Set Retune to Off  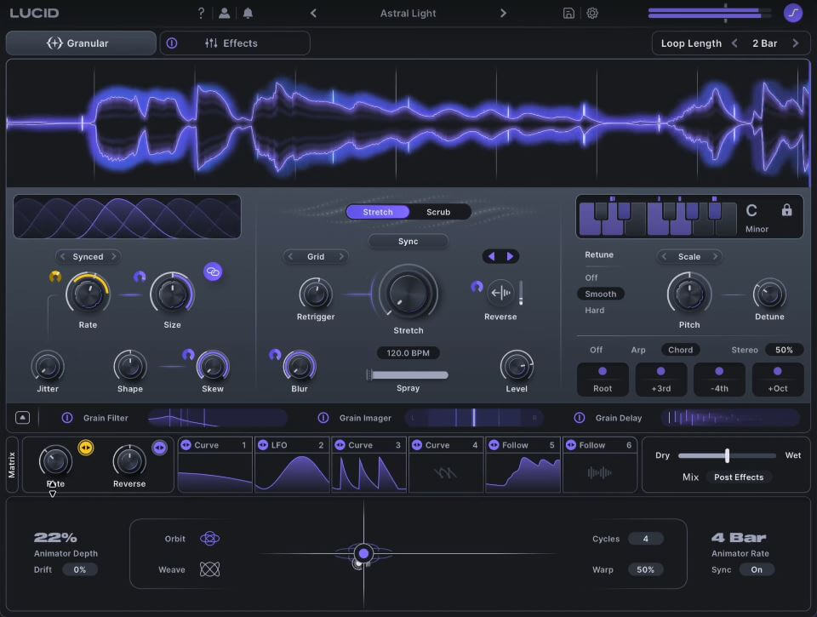(591, 277)
